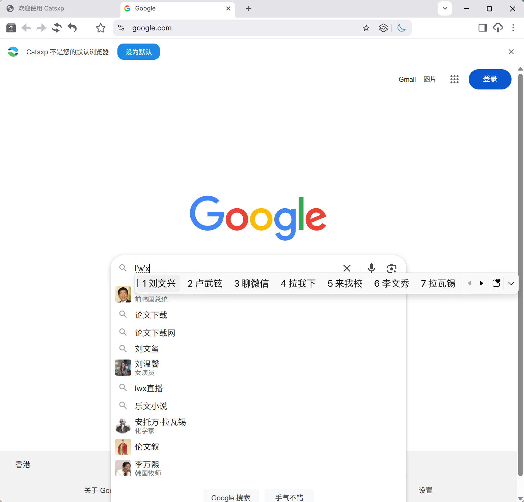
Task: Click the star icon left of the address bar
Action: pos(101,28)
